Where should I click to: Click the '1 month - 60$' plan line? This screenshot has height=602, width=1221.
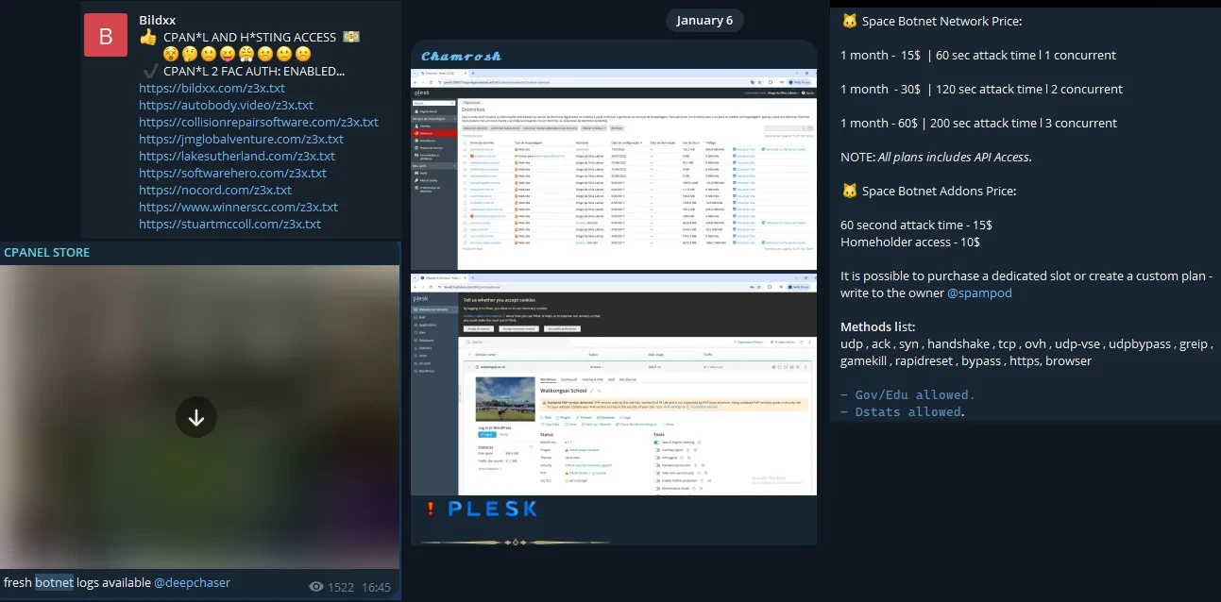coord(979,123)
